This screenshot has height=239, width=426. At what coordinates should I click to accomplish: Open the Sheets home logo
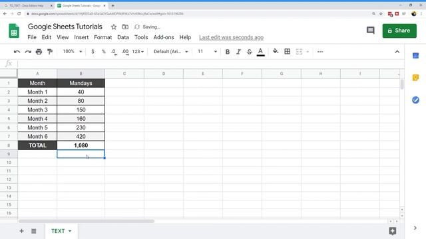tap(14, 31)
